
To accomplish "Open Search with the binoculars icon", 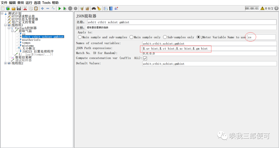I will 94,8.
